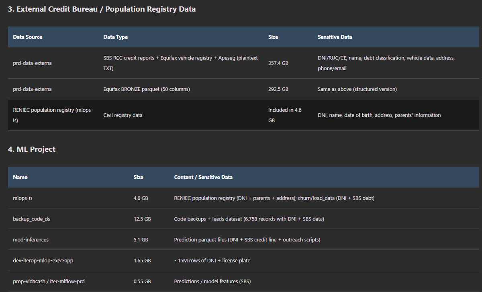Image resolution: width=482 pixels, height=292 pixels.
Task: Click "Predictions / model features (SBS)" cell
Action: point(212,282)
